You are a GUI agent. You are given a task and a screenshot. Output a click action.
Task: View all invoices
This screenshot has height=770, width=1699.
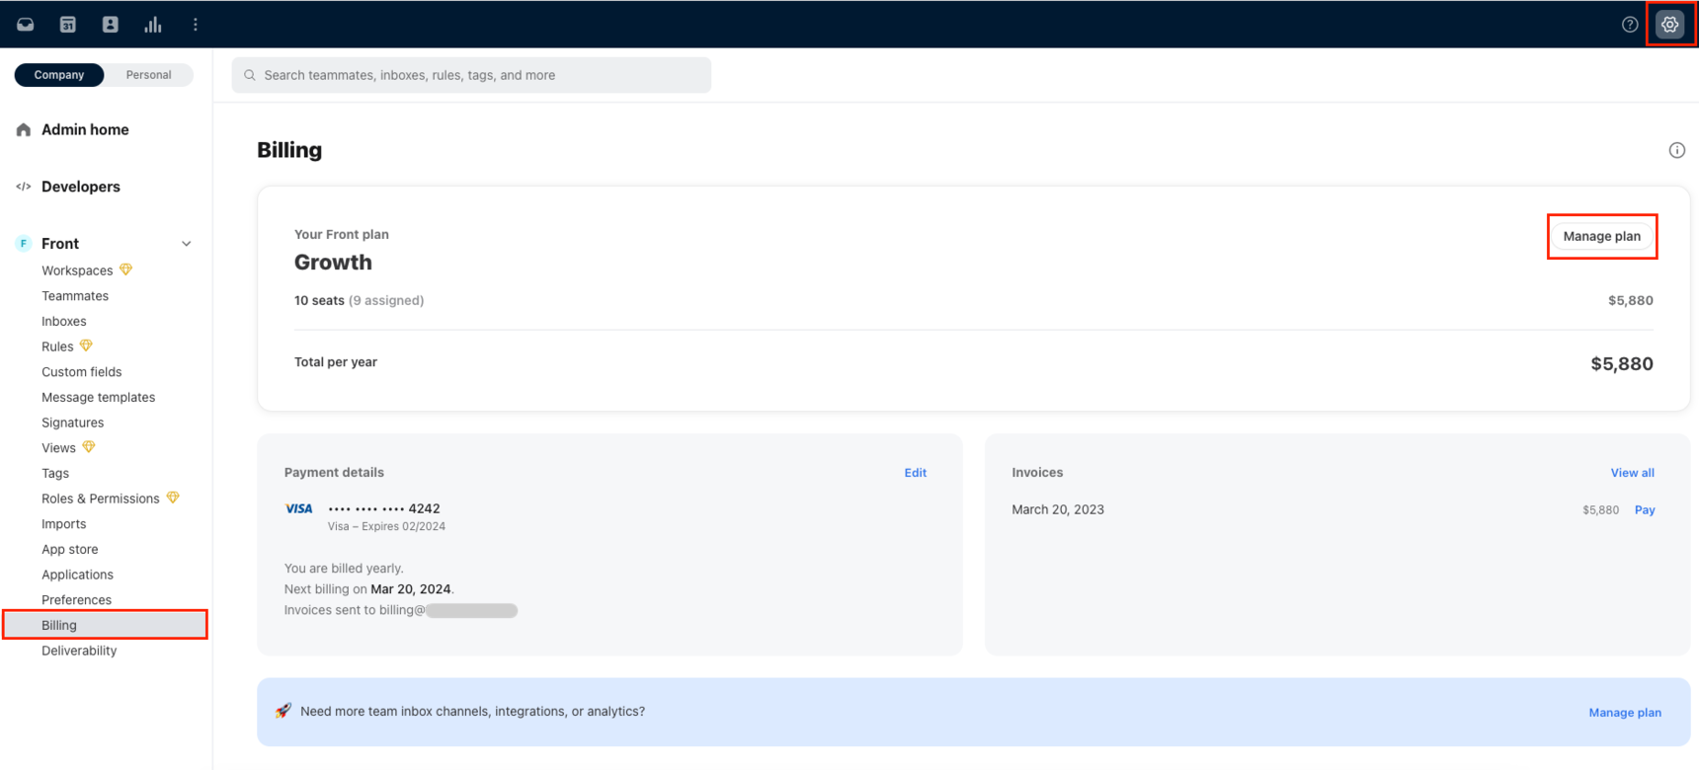coord(1632,473)
